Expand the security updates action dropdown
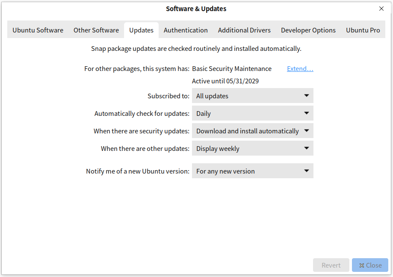393x277 pixels. [x=252, y=131]
